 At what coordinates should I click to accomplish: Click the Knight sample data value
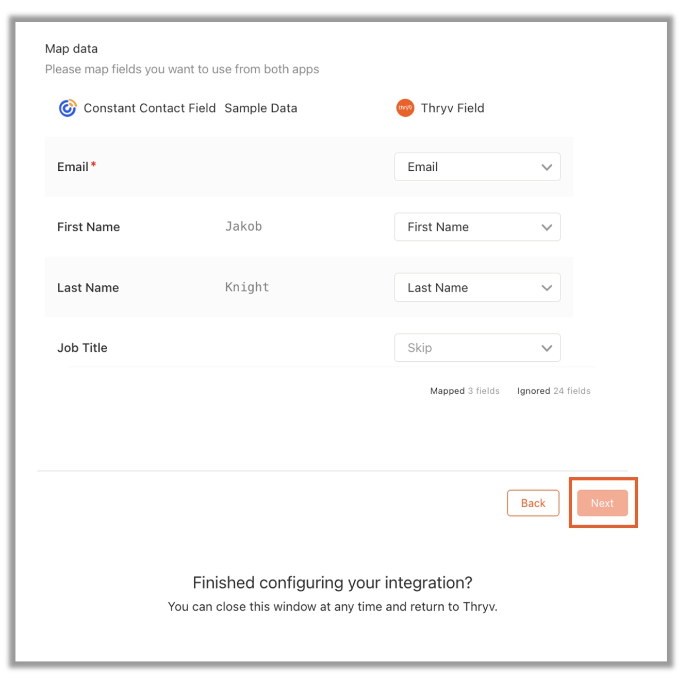[x=247, y=287]
